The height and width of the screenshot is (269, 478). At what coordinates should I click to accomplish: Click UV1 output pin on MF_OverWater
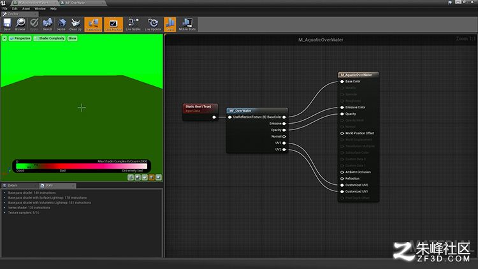(284, 143)
